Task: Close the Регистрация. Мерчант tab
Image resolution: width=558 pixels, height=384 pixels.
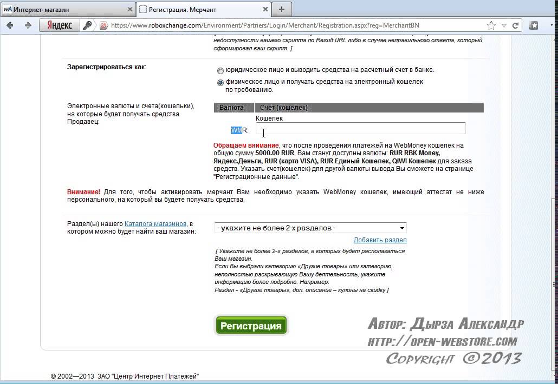Action: 265,10
